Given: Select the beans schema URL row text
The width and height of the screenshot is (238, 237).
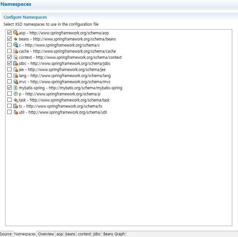Looking at the screenshot, I should (67, 39).
